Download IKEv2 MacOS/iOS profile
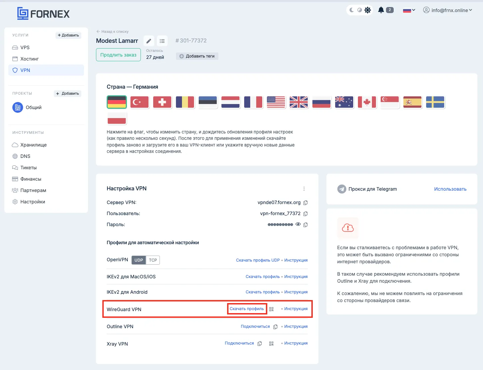Image resolution: width=483 pixels, height=370 pixels. click(x=263, y=277)
